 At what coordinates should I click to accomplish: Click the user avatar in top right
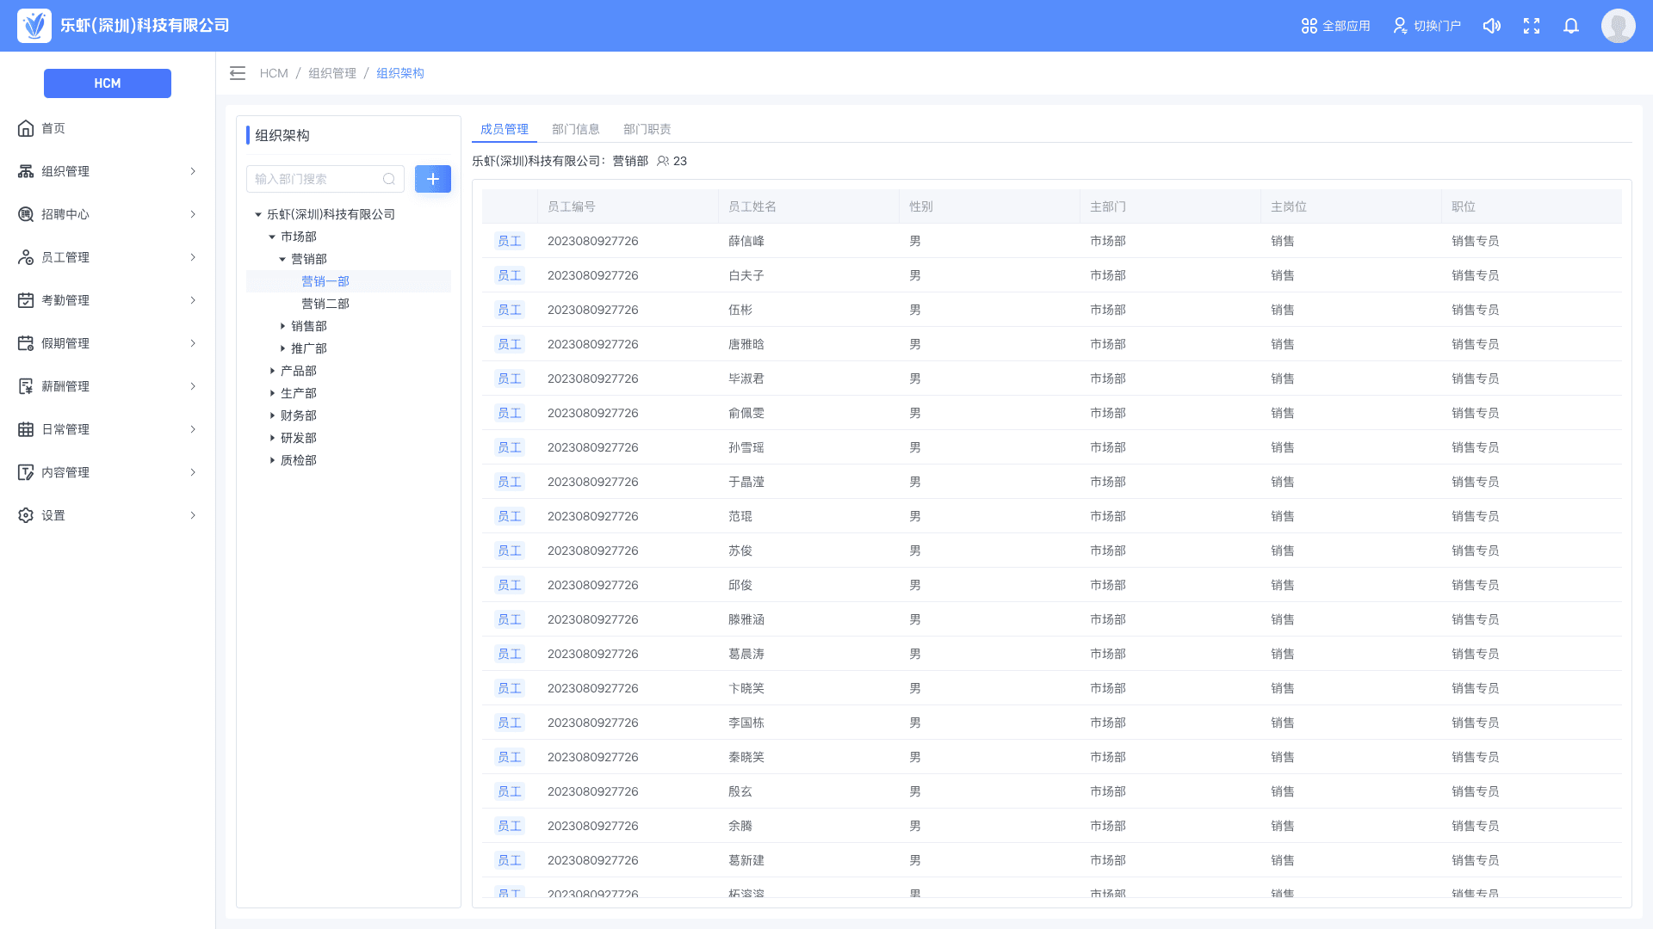[1618, 26]
